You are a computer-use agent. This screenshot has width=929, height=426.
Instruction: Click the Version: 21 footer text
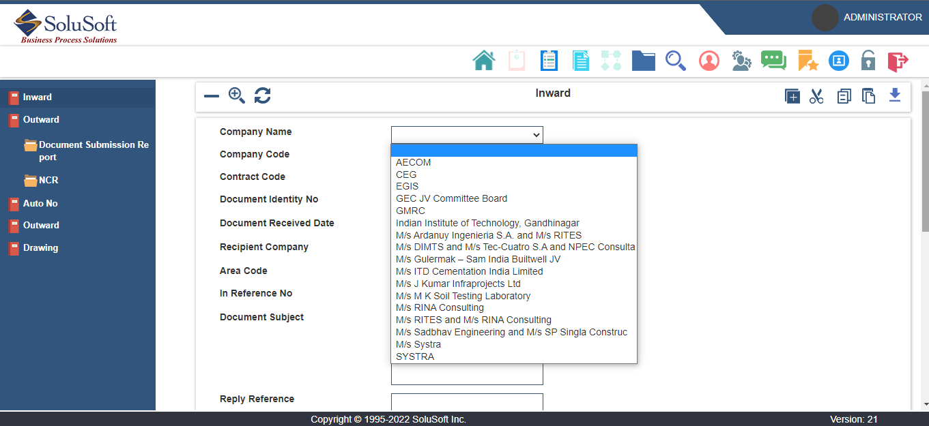point(854,420)
